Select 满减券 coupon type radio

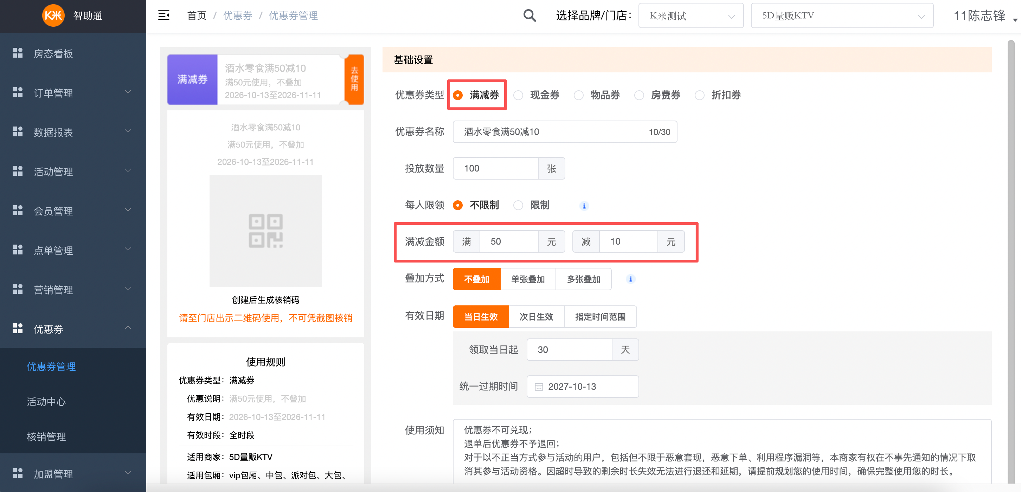click(x=458, y=95)
